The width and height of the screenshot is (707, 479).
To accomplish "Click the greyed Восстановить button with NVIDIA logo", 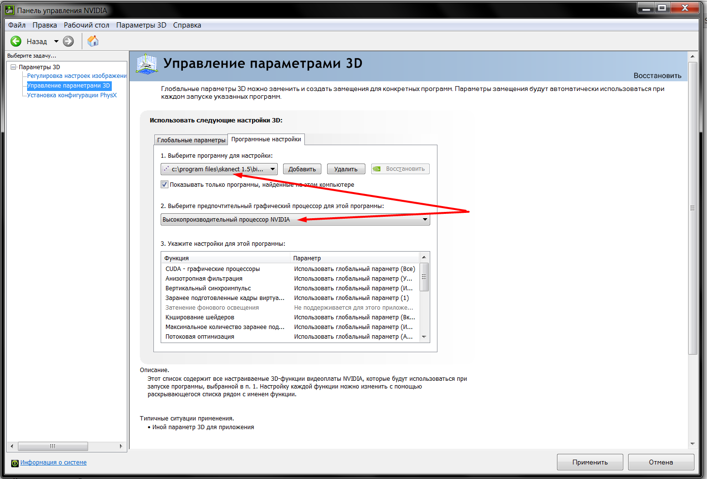I will (x=400, y=169).
